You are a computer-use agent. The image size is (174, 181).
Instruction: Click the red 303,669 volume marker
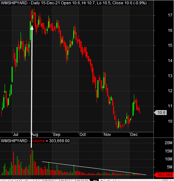pos(164,175)
